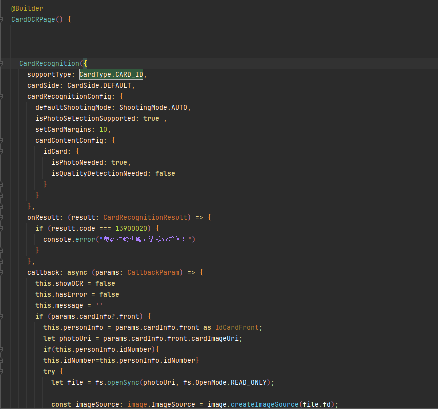Click the CardSide.DEFAULT value
The height and width of the screenshot is (409, 438).
coord(100,86)
